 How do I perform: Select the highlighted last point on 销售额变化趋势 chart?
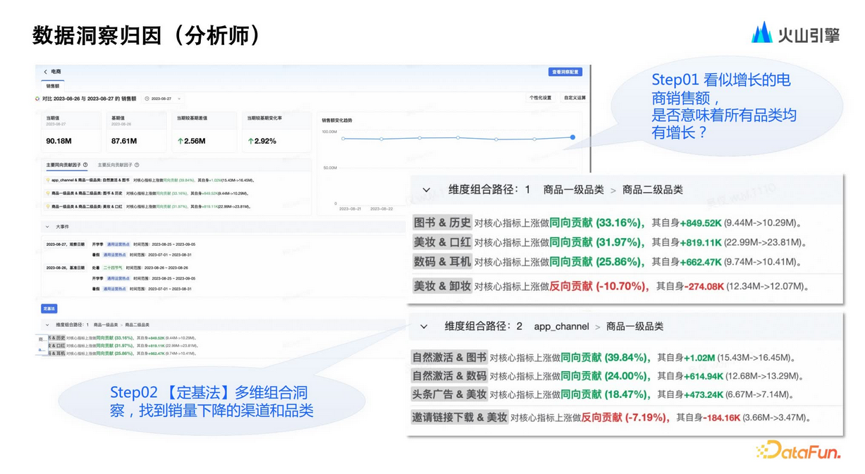[572, 137]
